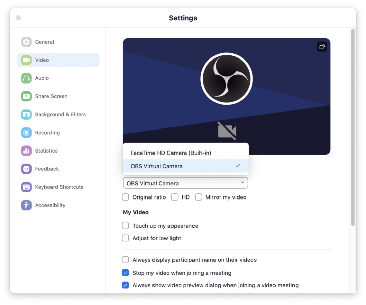This screenshot has width=366, height=305.
Task: Click the Recording circle icon
Action: coord(26,133)
